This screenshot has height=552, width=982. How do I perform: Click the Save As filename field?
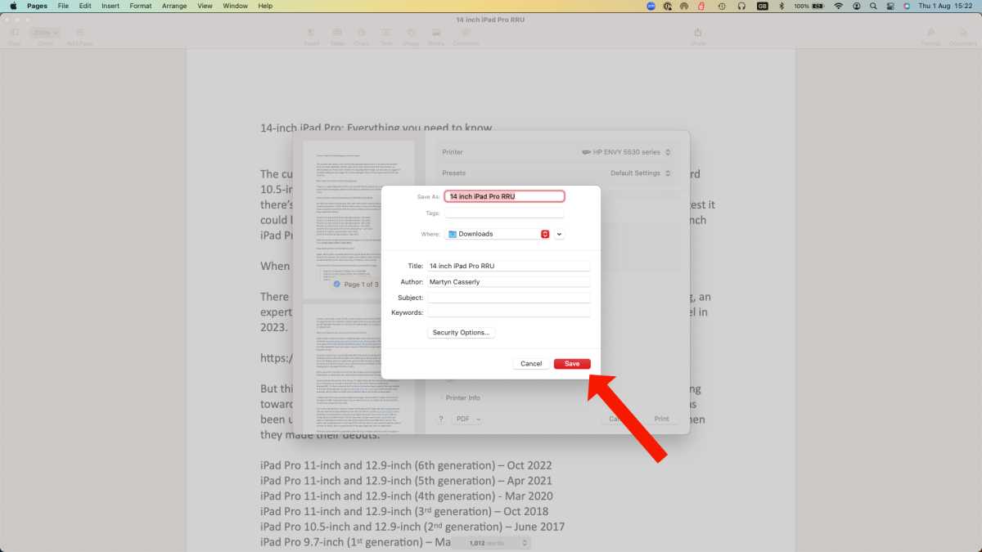click(x=504, y=196)
